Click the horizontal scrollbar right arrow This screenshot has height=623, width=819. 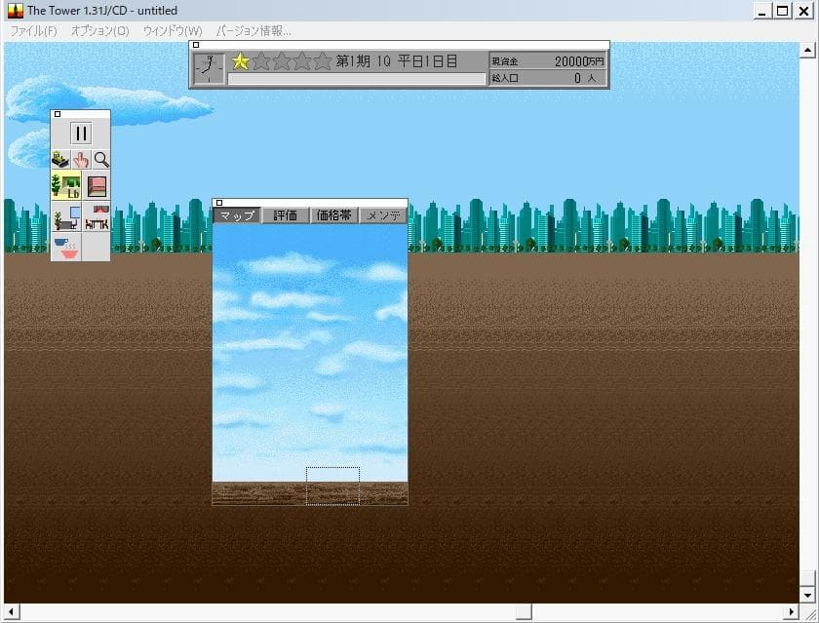click(x=792, y=611)
